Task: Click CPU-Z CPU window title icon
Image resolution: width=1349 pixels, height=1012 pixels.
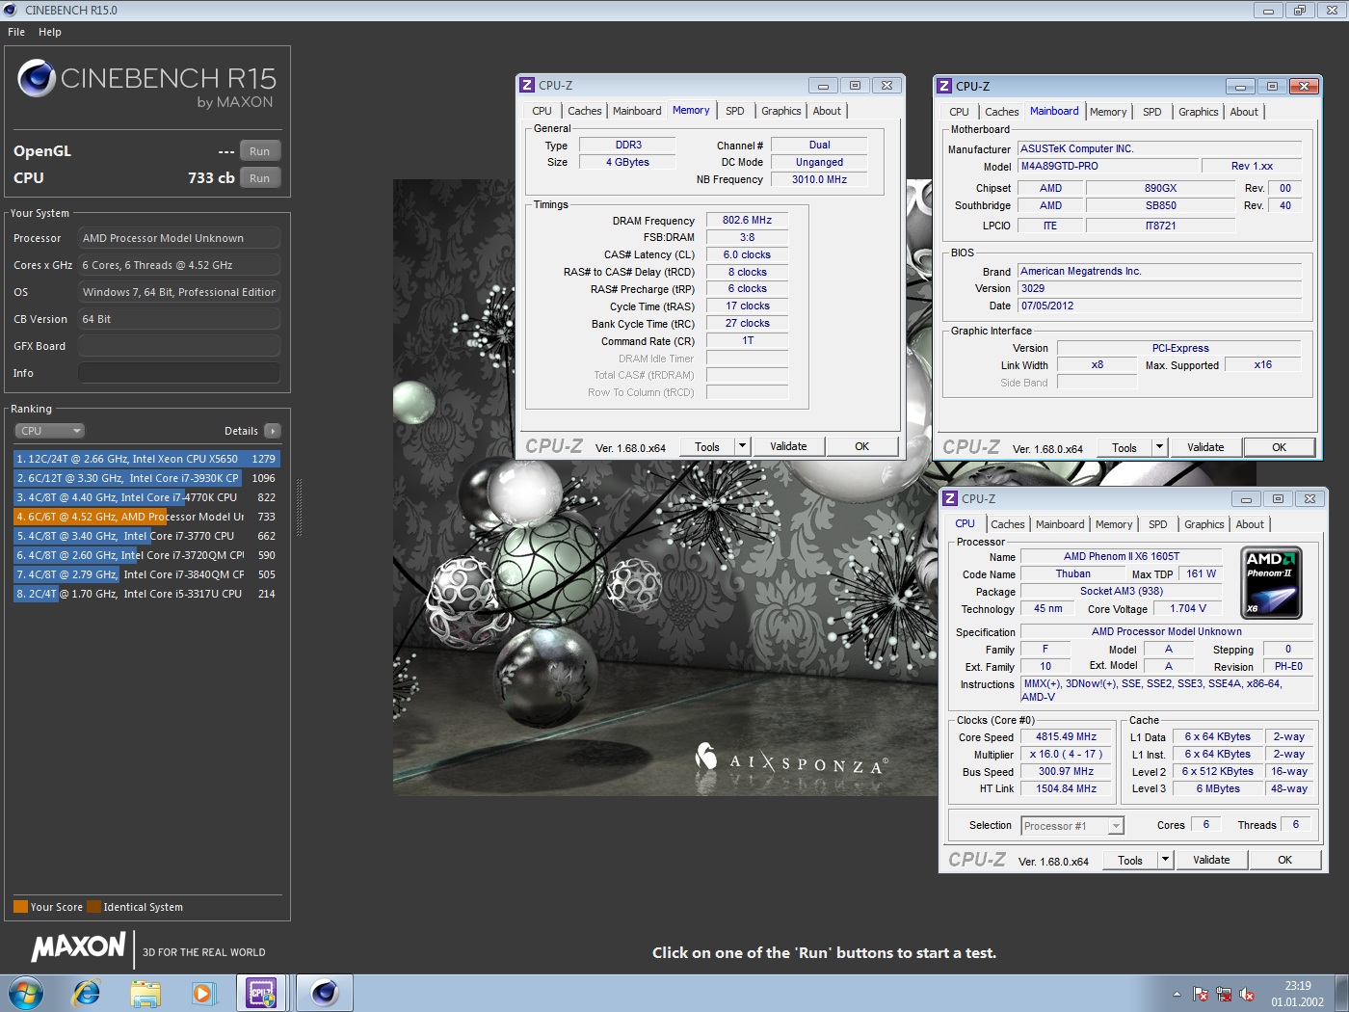Action: click(950, 498)
